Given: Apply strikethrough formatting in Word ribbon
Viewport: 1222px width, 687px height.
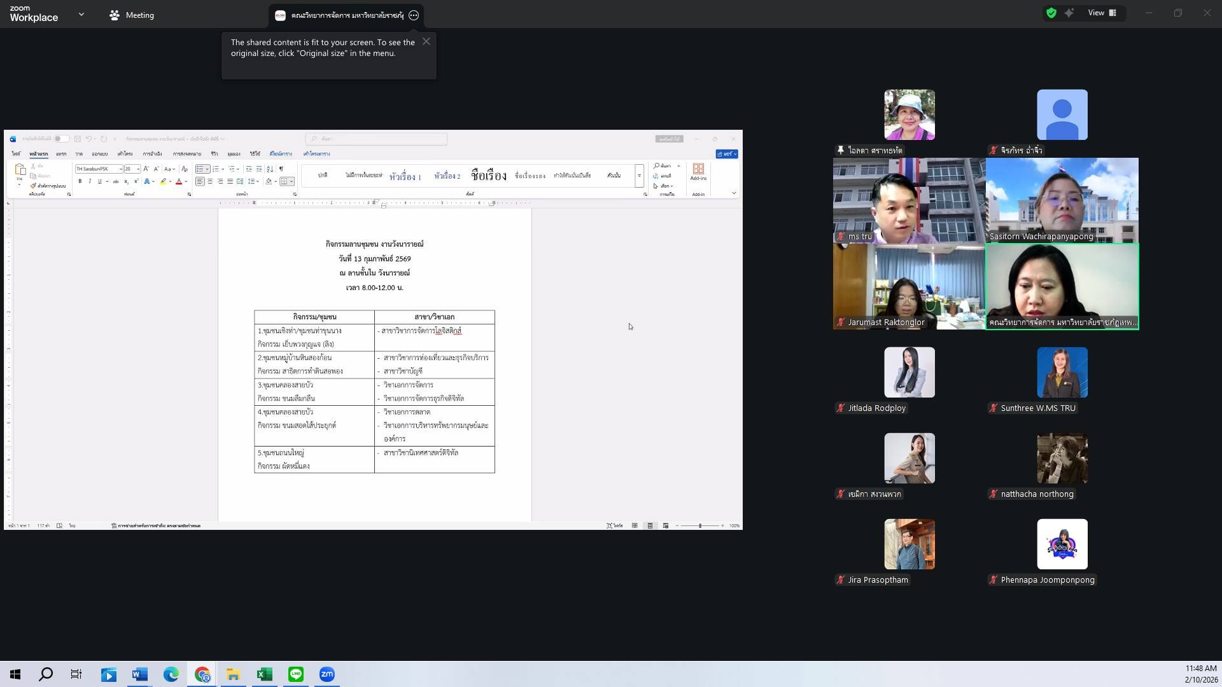Looking at the screenshot, I should point(116,181).
